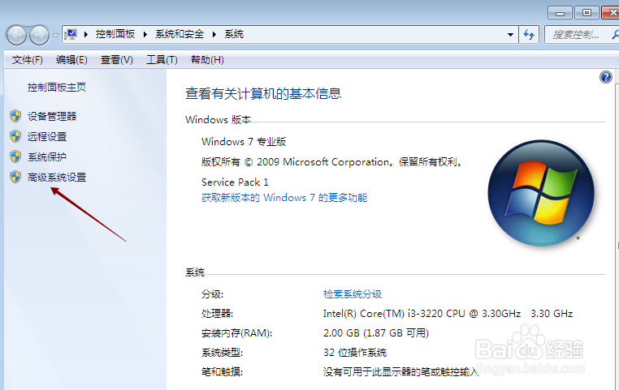Screen dimensions: 619x390
Task: Select the Service Pack 1 text
Action: [x=235, y=182]
